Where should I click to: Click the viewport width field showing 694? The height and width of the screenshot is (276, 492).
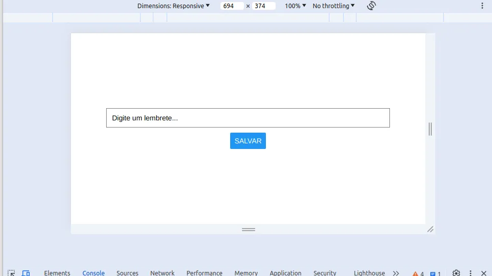click(x=232, y=6)
